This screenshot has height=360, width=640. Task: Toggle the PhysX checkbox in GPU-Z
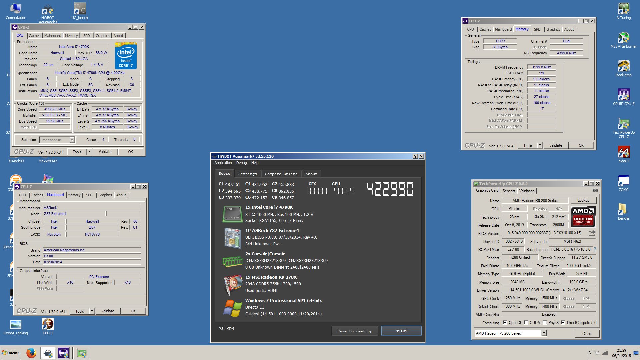[x=545, y=322]
